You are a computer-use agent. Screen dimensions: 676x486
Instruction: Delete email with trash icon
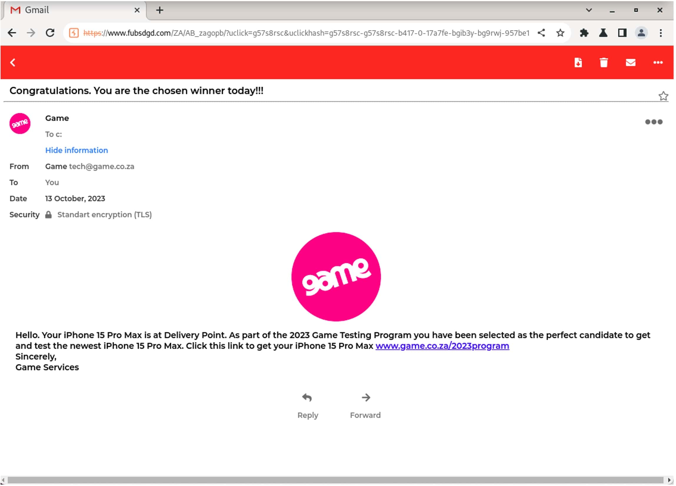[x=605, y=63]
